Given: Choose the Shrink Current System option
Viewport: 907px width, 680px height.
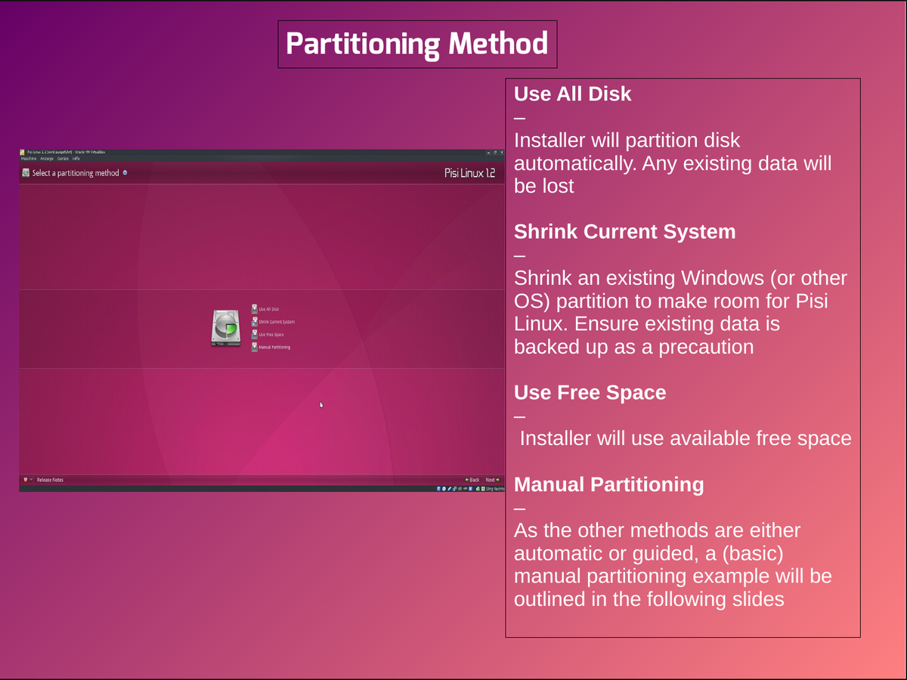Looking at the screenshot, I should point(277,322).
